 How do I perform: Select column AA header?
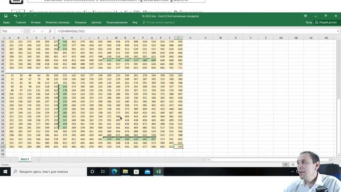(281, 38)
